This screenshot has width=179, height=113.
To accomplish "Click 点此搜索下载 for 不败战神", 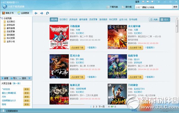I will pos(77,48).
